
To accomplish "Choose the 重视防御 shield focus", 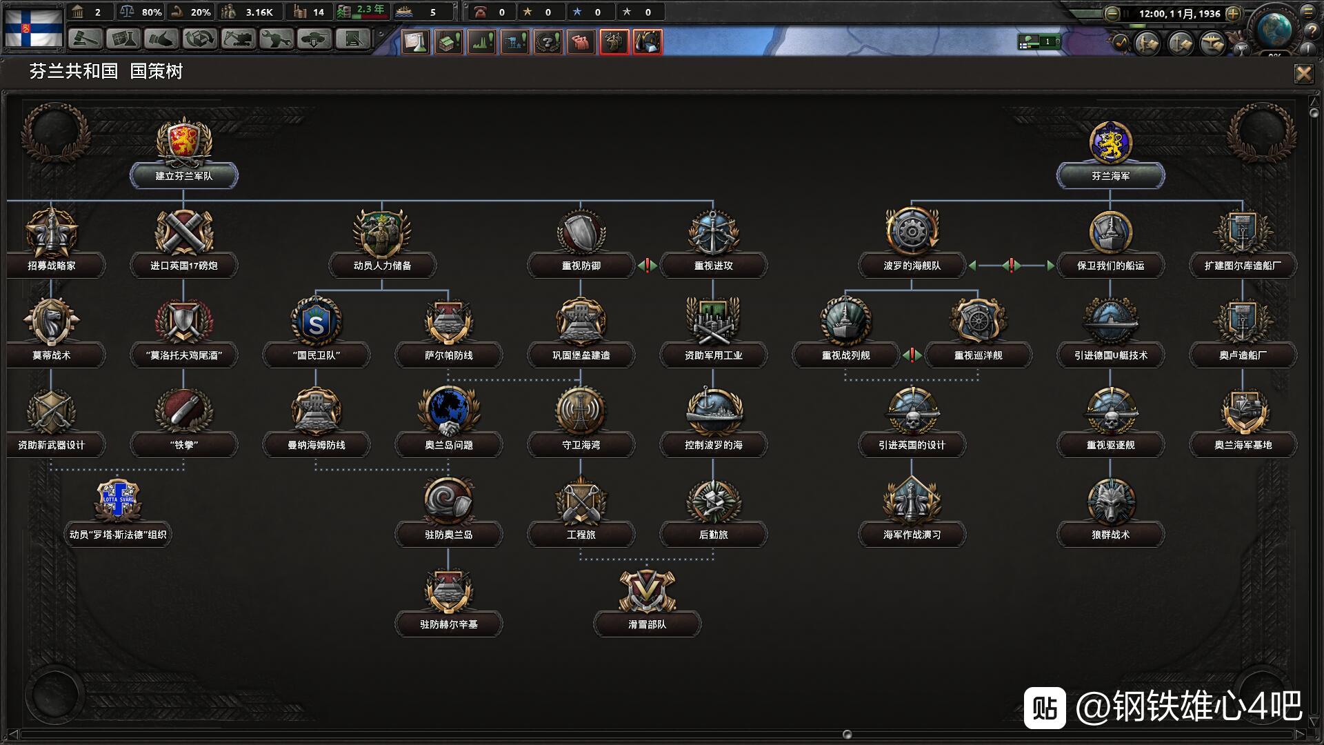I will pos(581,243).
